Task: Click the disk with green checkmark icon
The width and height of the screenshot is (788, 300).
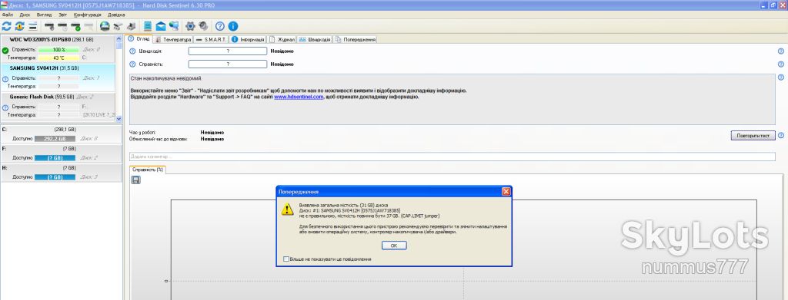Action: coord(75,26)
